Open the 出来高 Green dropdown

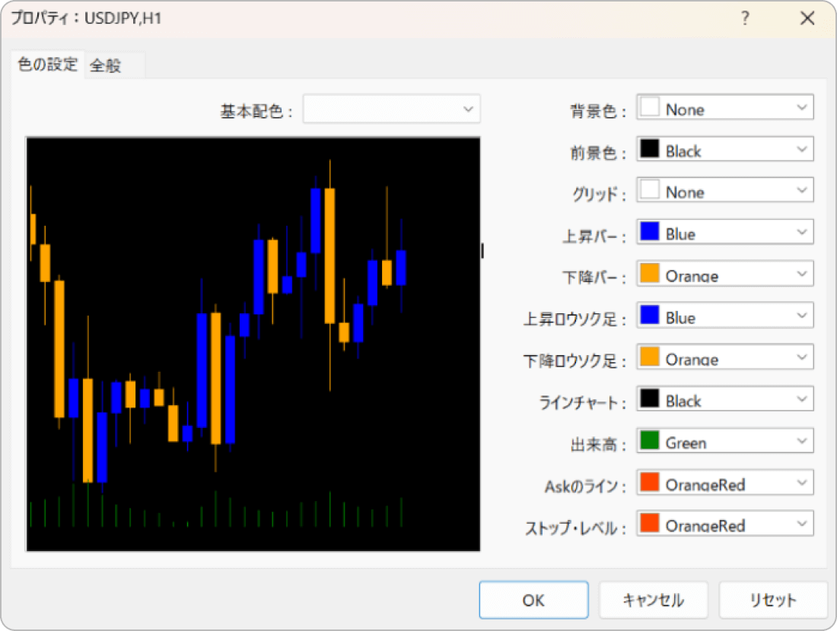point(724,441)
